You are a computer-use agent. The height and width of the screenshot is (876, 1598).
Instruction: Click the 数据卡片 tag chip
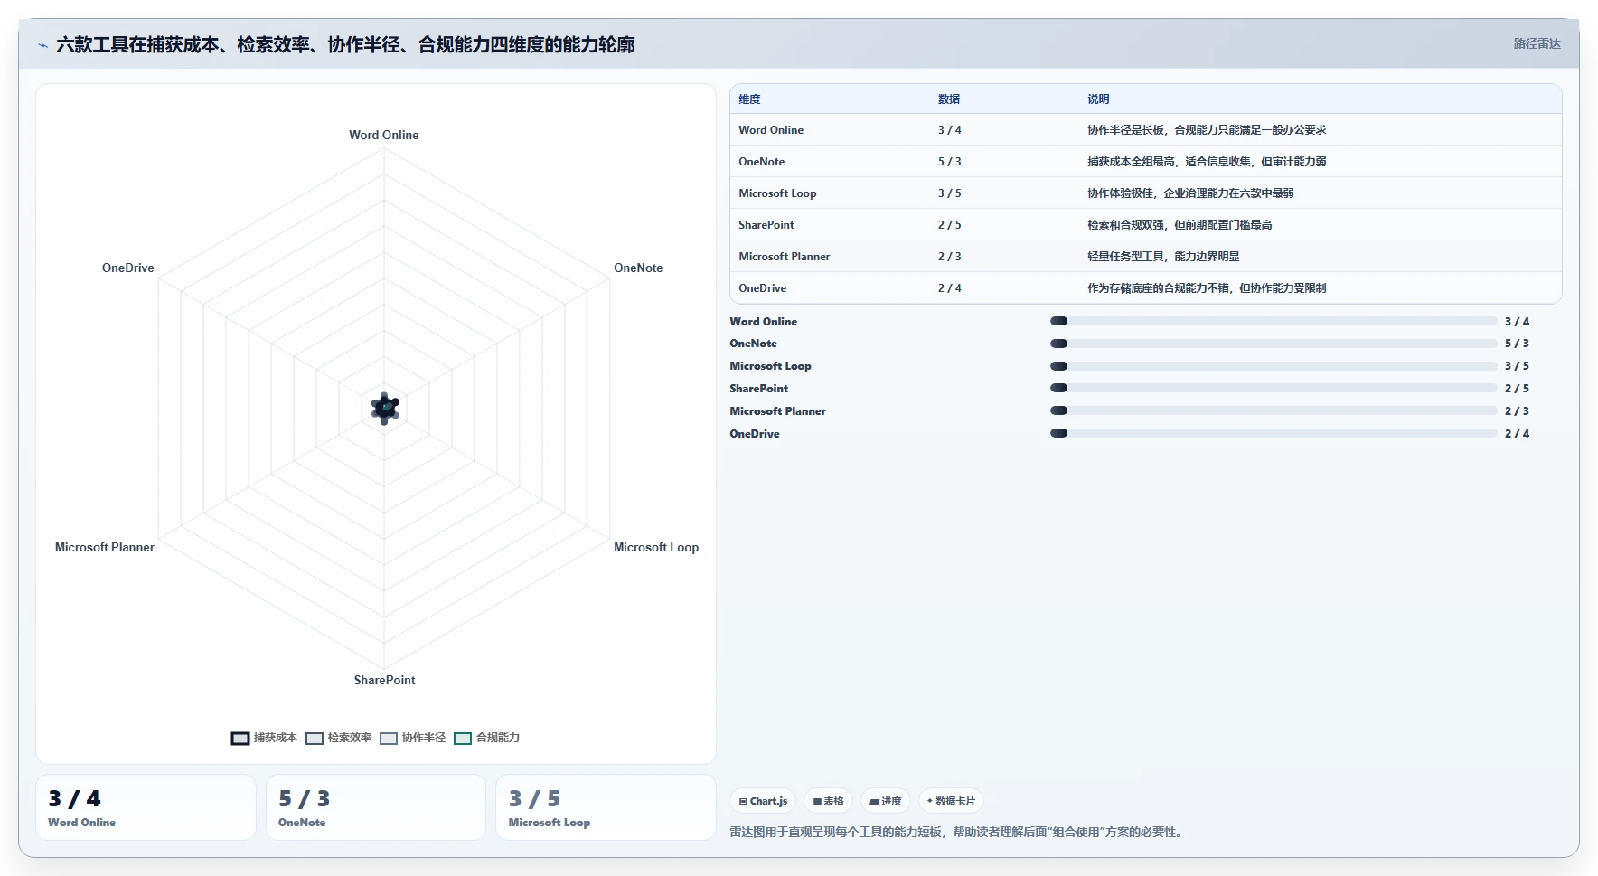[x=951, y=801]
